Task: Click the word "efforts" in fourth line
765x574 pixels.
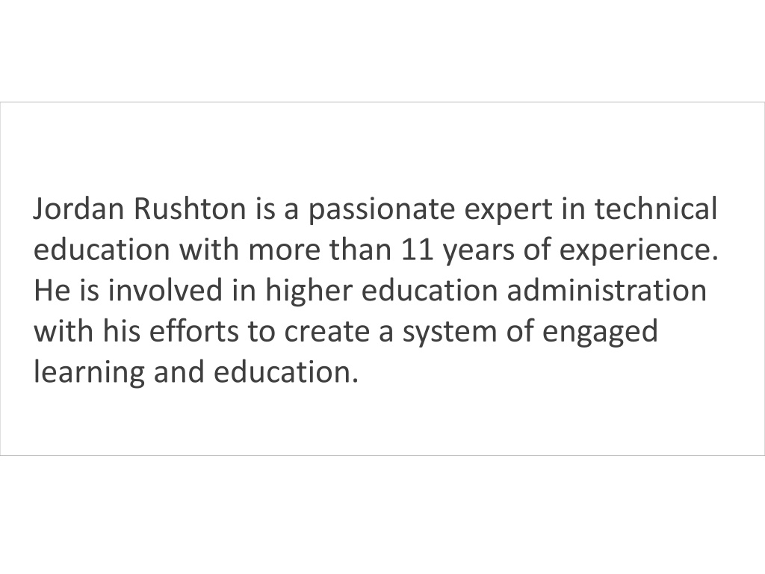Action: (x=193, y=331)
